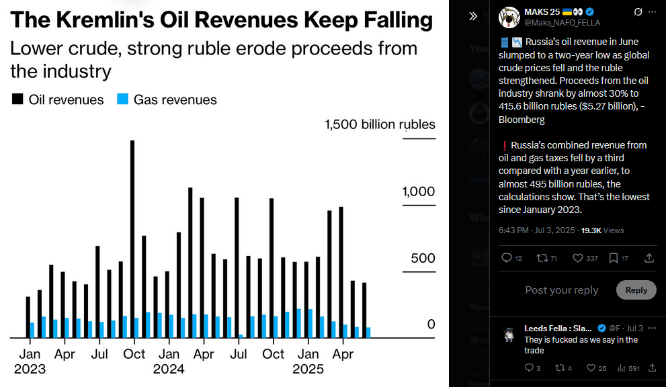Click the '500' y-axis label

423,258
